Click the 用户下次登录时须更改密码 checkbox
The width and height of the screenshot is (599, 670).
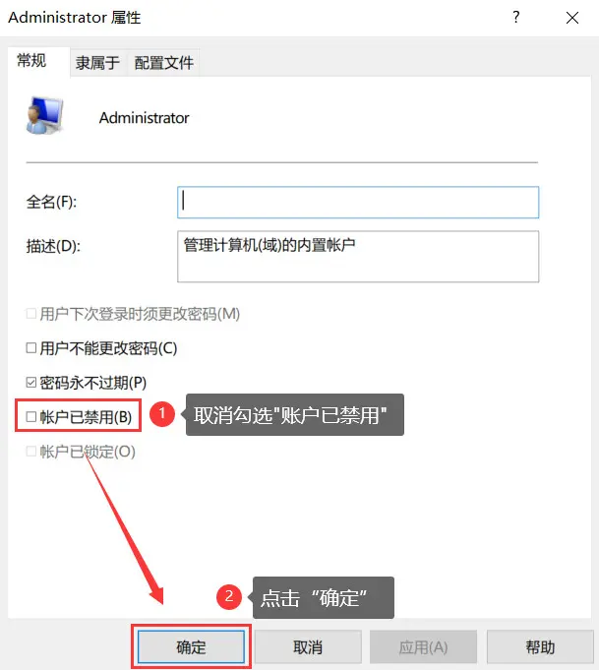[x=30, y=314]
